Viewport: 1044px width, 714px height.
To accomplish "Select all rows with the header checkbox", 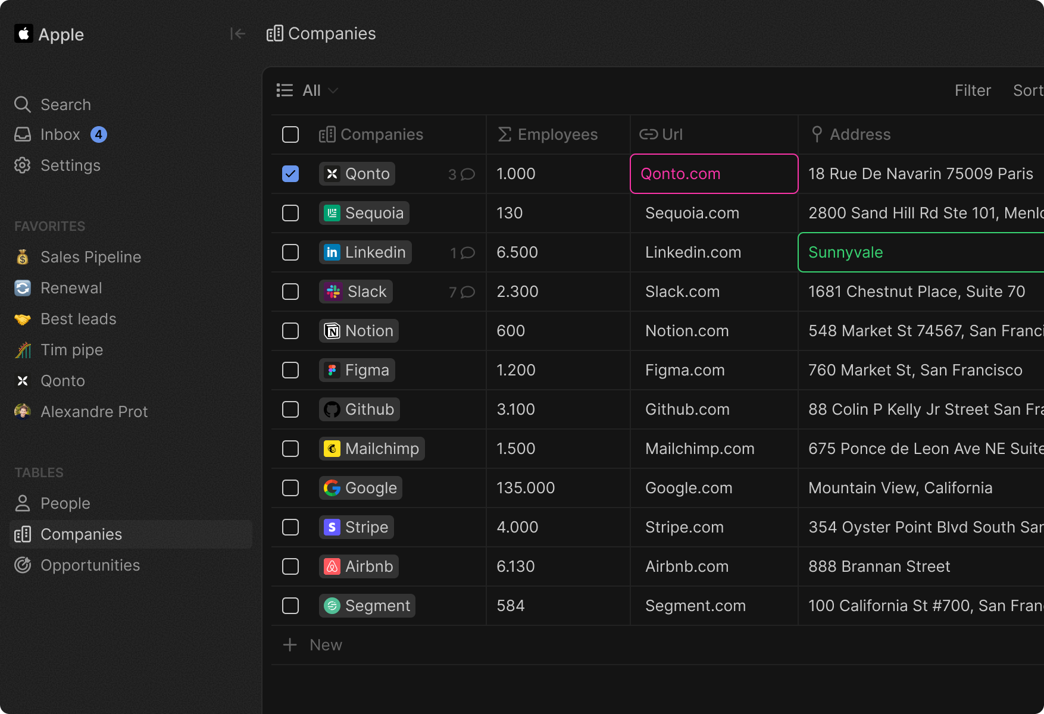I will (x=290, y=134).
